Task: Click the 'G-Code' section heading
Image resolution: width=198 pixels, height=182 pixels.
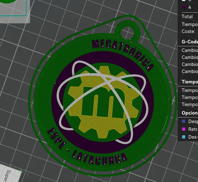Action: click(190, 42)
